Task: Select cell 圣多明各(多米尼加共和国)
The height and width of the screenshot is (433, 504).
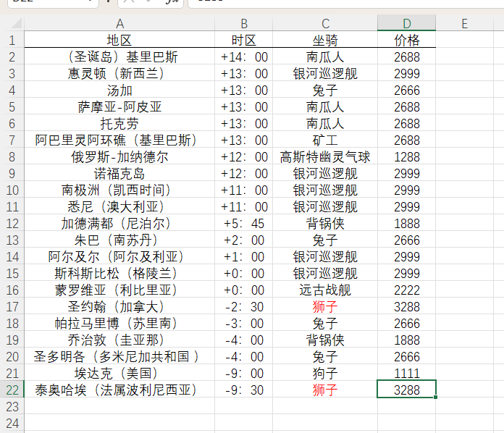Action: pos(119,357)
